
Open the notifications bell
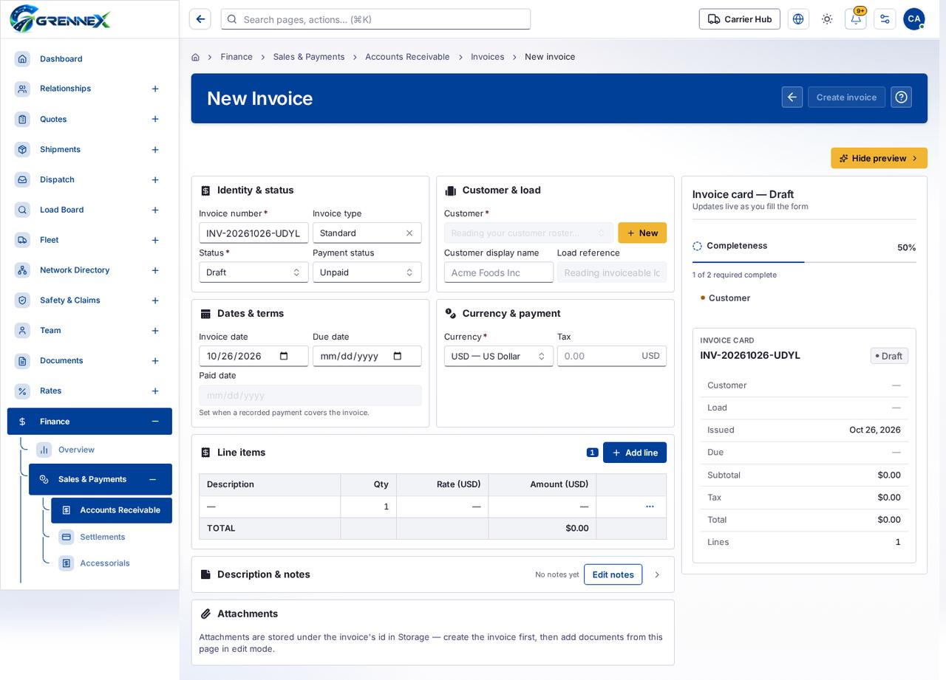[856, 19]
